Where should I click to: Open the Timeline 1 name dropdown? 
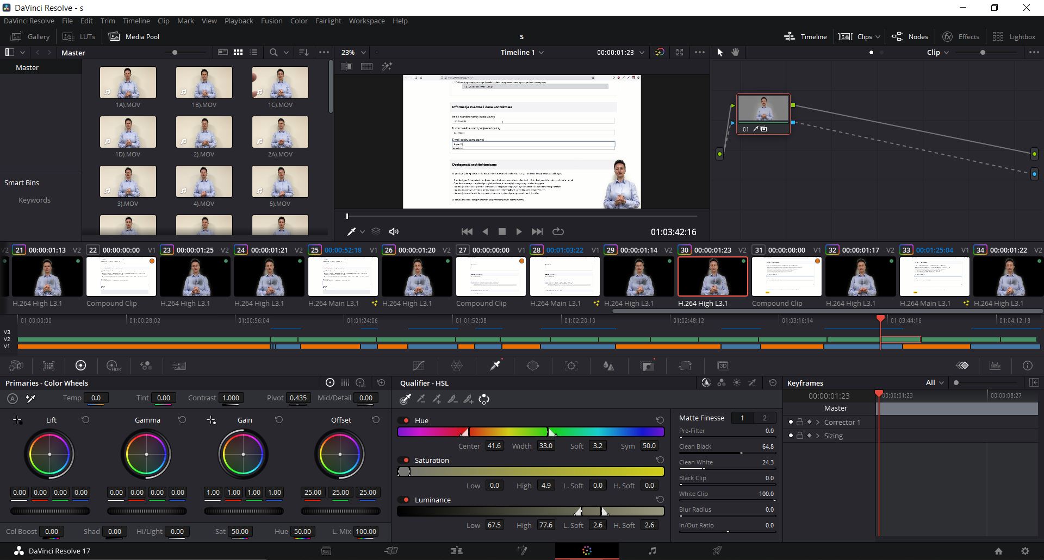pyautogui.click(x=522, y=52)
